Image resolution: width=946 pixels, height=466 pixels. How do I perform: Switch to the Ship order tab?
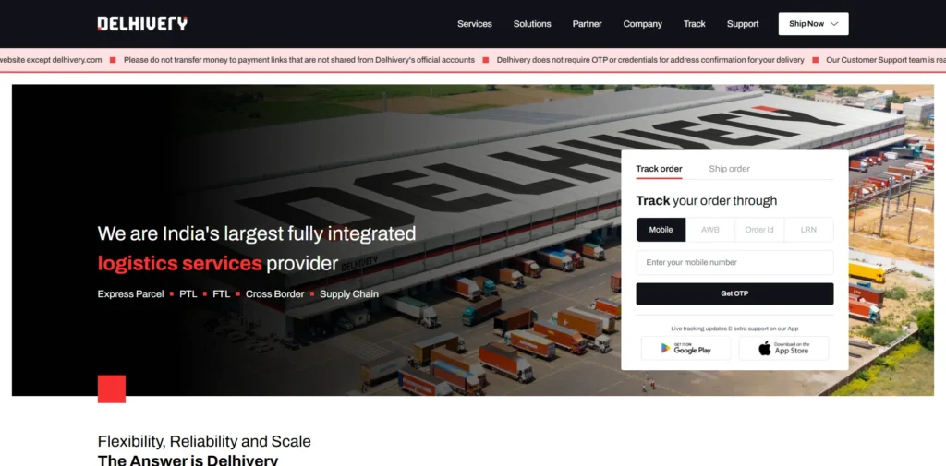tap(729, 169)
